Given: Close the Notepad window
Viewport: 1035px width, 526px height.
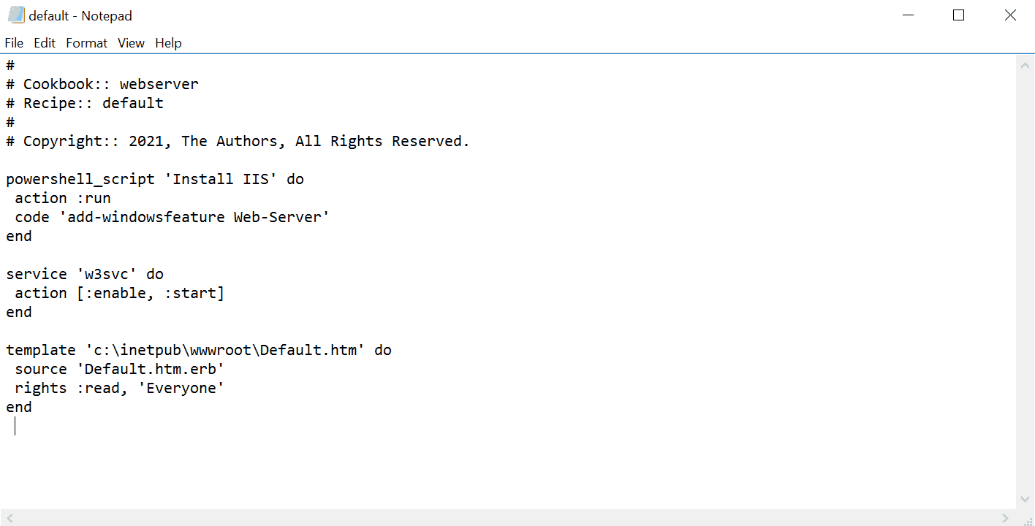Looking at the screenshot, I should pos(1009,15).
